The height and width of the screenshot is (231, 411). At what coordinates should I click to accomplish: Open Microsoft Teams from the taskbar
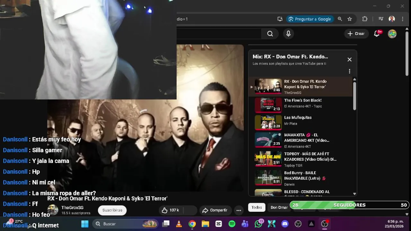245,224
